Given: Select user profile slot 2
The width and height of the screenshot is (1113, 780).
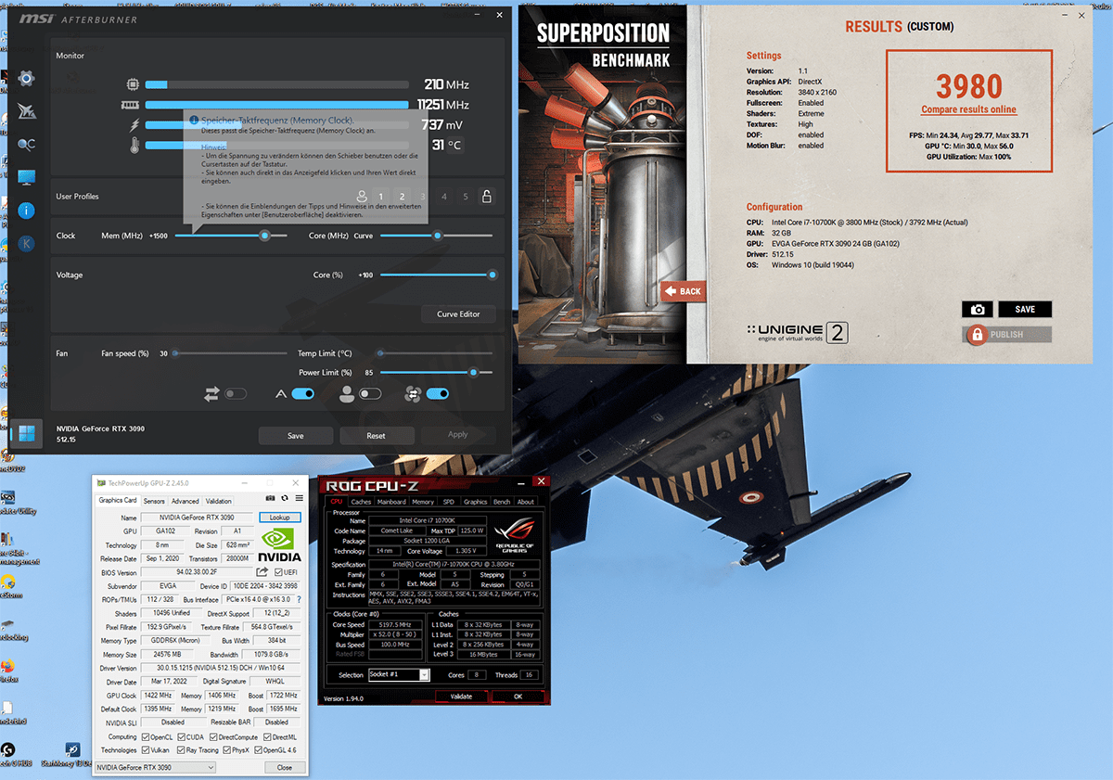Looking at the screenshot, I should (x=402, y=197).
